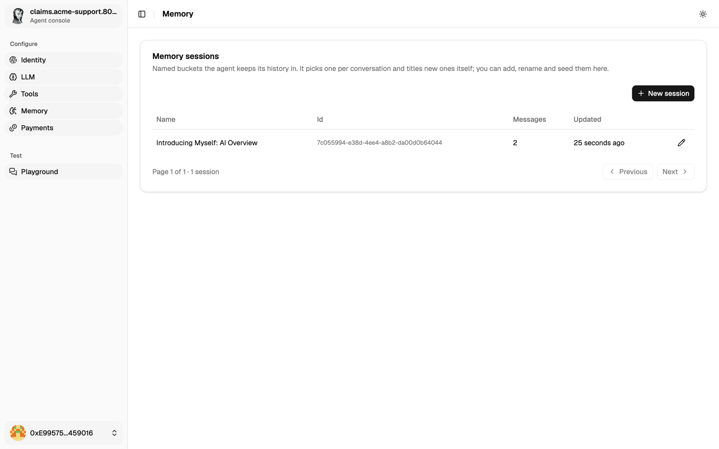Click the Test section label
Image resolution: width=719 pixels, height=449 pixels.
tap(16, 156)
